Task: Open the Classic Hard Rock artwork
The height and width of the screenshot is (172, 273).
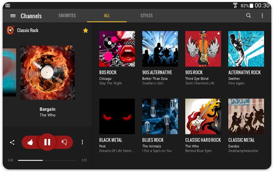Action: click(x=203, y=117)
